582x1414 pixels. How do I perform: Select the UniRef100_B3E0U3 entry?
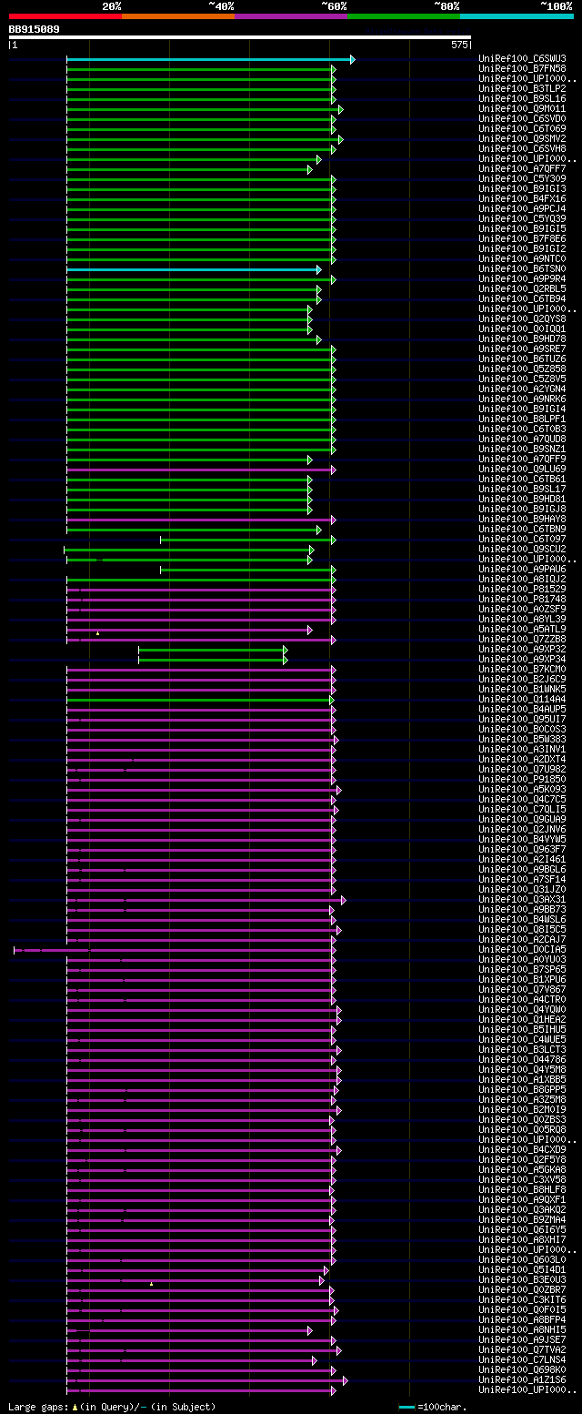pos(522,1279)
